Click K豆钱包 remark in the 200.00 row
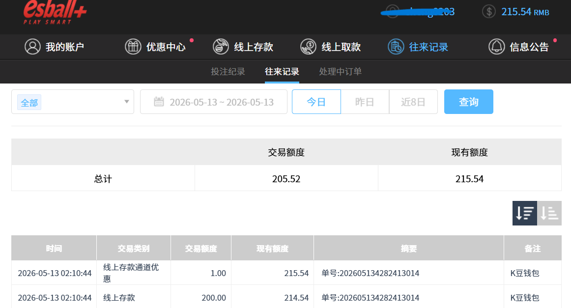571x308 pixels. tap(525, 298)
